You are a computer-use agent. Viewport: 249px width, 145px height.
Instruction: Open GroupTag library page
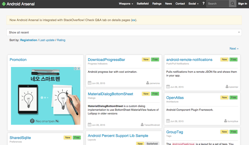point(175,132)
